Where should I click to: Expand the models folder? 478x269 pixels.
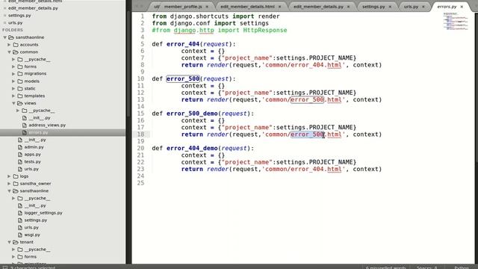point(13,81)
